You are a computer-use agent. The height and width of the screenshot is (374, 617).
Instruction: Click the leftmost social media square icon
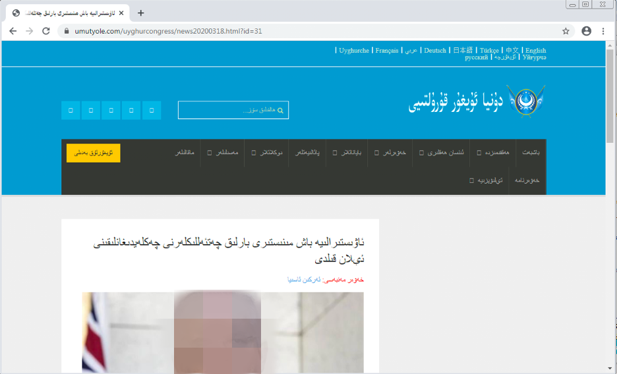click(x=71, y=110)
